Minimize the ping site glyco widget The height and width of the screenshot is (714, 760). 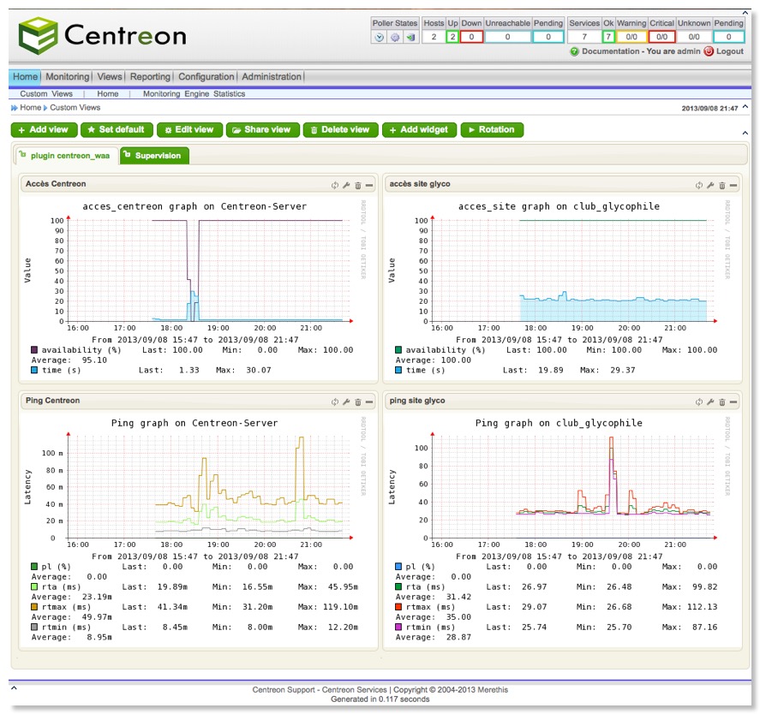[733, 402]
